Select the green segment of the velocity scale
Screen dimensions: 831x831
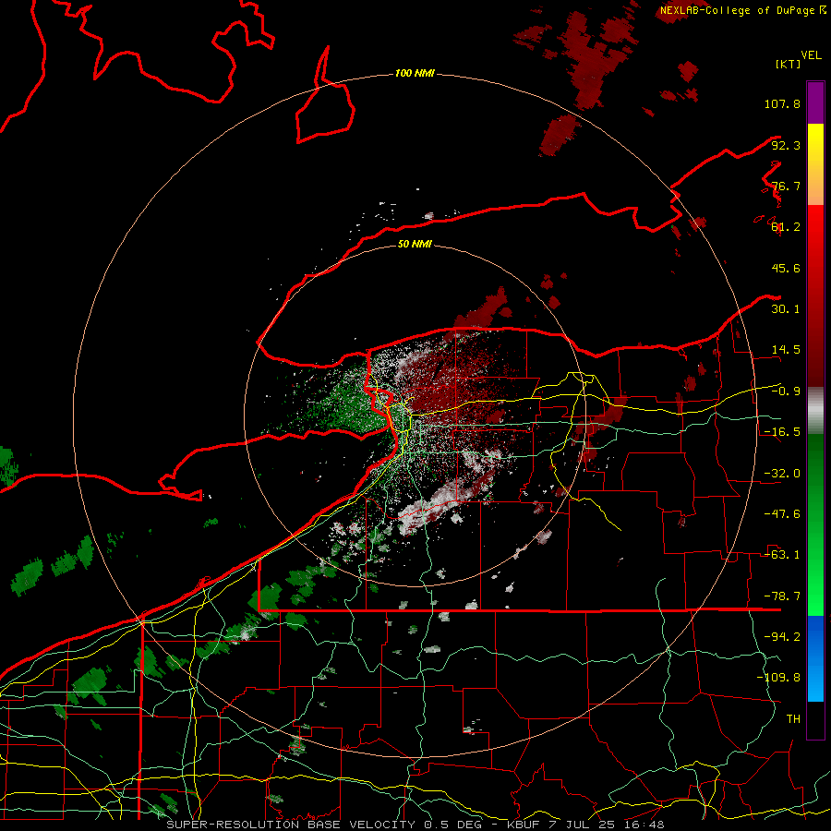[x=815, y=524]
